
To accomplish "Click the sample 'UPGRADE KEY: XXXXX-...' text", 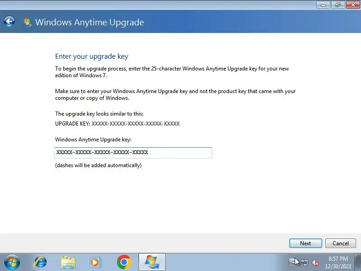I will tap(117, 124).
